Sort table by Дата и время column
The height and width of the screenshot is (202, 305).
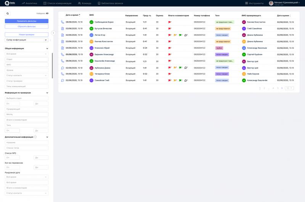pos(73,15)
